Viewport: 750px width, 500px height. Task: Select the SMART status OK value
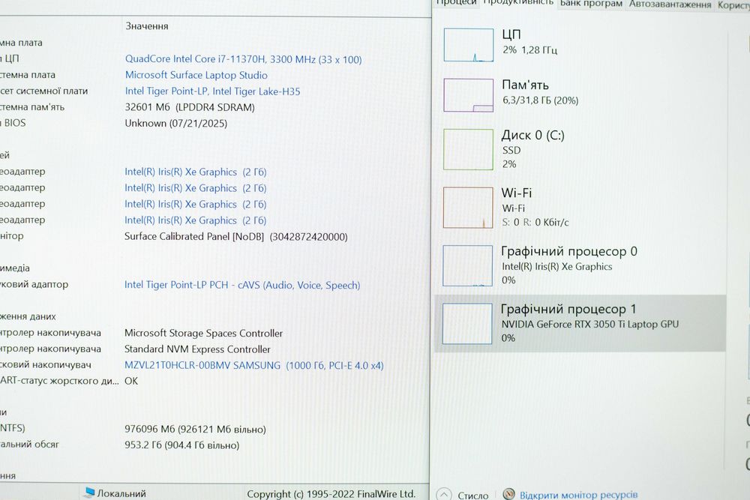(131, 381)
